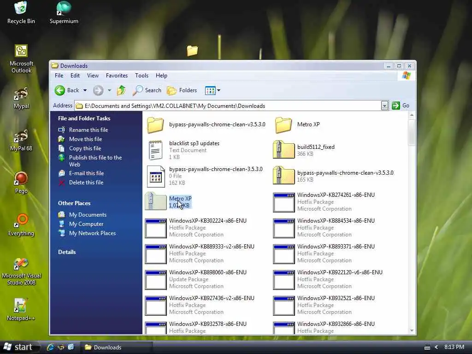Open the Favorites menu
Image resolution: width=472 pixels, height=354 pixels.
pyautogui.click(x=117, y=76)
